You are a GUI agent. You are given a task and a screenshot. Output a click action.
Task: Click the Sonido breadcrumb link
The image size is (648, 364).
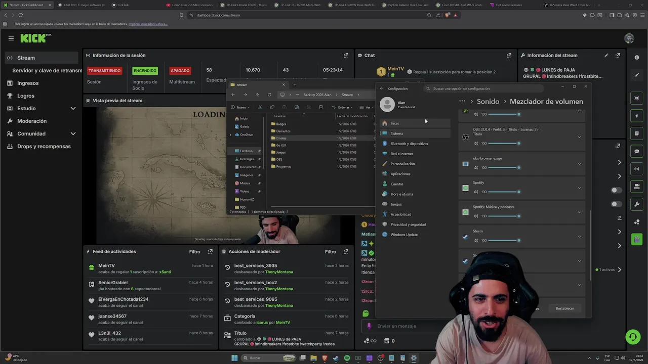click(488, 101)
